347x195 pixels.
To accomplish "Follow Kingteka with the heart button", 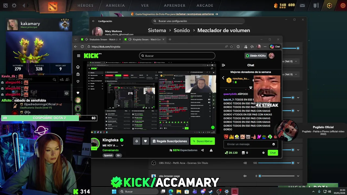I will (x=145, y=141).
